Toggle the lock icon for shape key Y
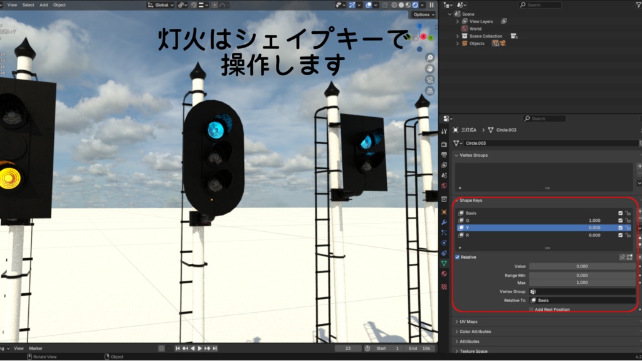The height and width of the screenshot is (361, 642). click(628, 228)
